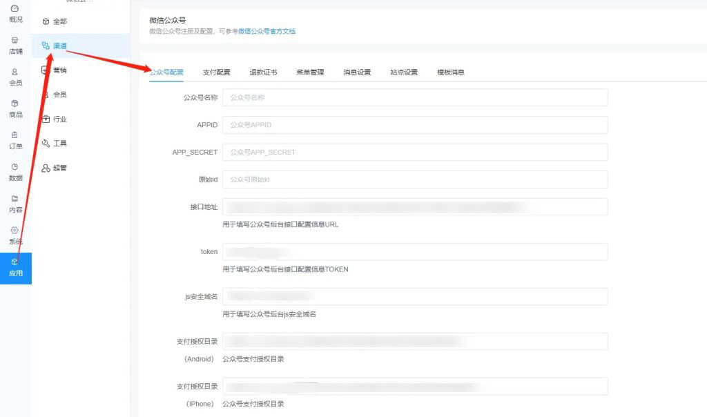
Task: Click the hint text 用于填写公众号后台接口配置信息TOKEN
Action: (285, 269)
